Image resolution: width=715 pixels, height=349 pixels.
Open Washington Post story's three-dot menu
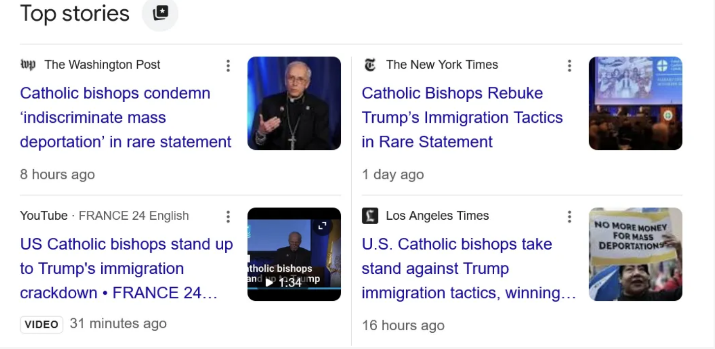228,66
